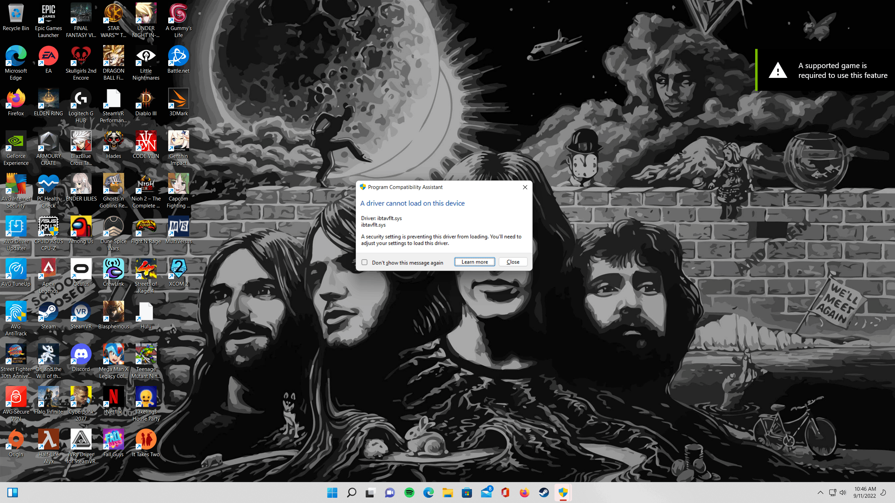The height and width of the screenshot is (503, 895).
Task: Open the volume control in system tray
Action: (843, 493)
